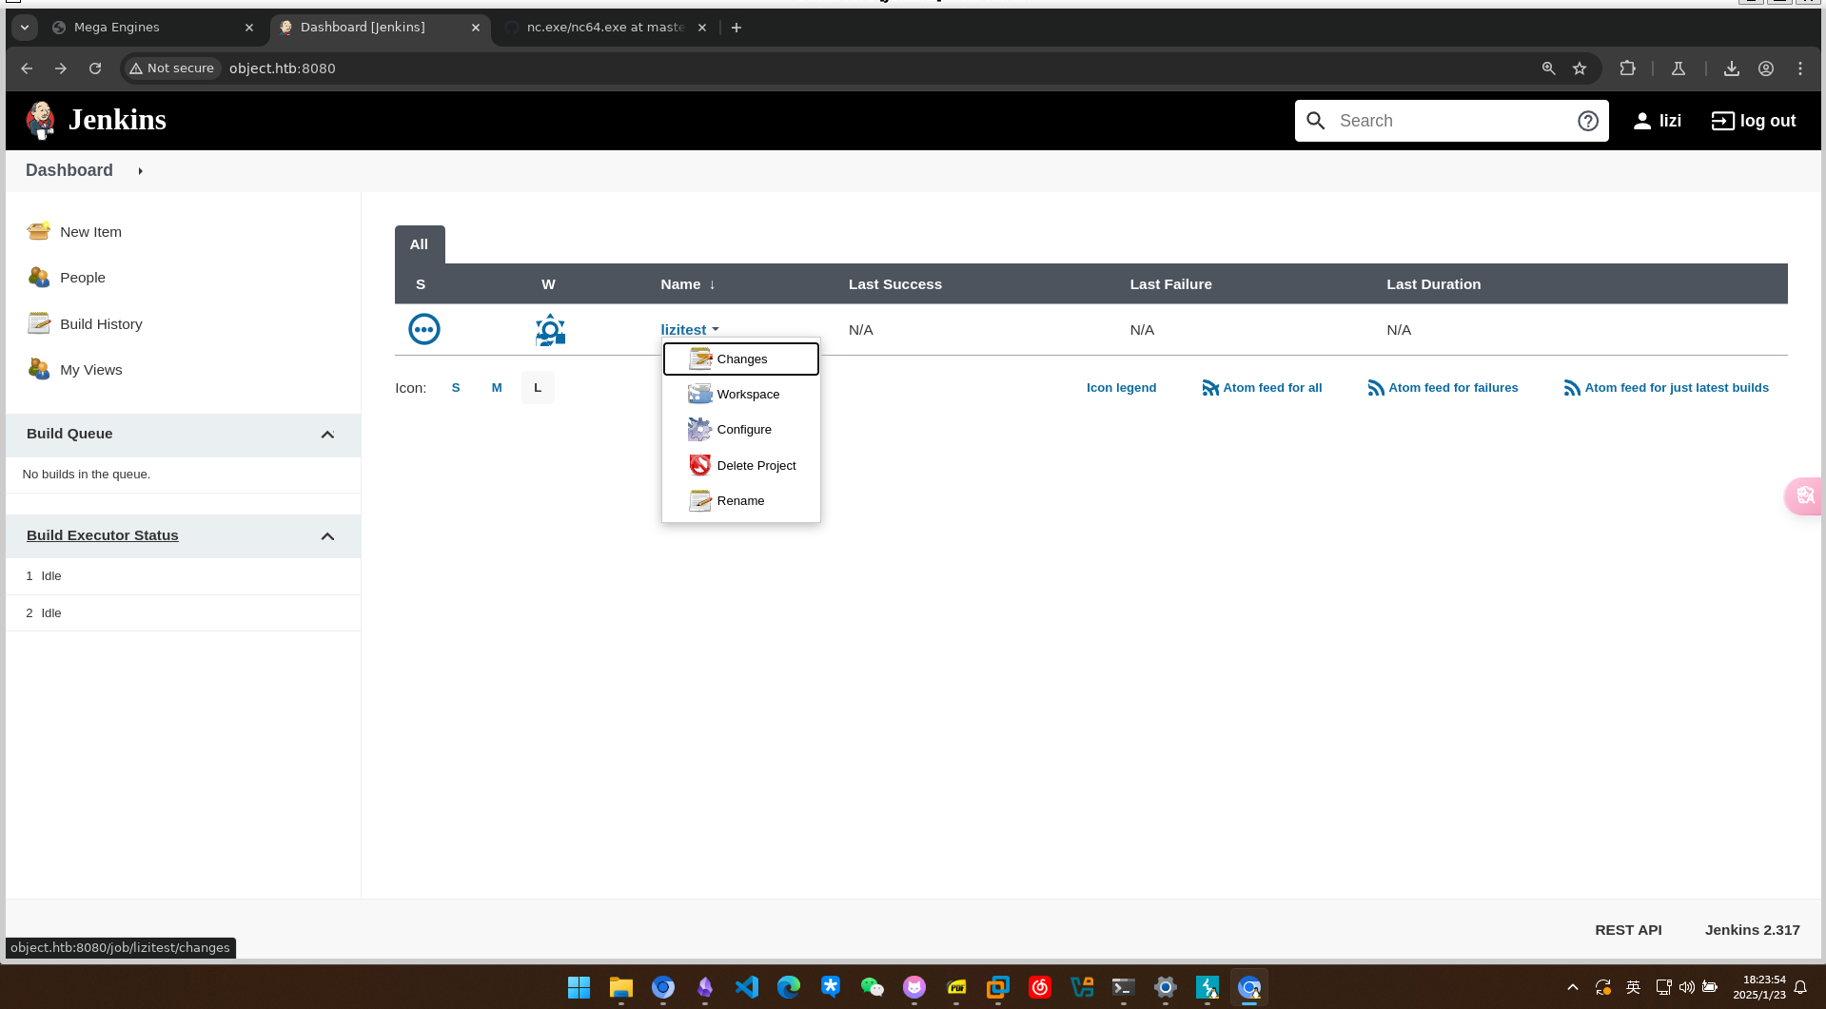The height and width of the screenshot is (1009, 1826).
Task: Choose Delete Project from the context menu
Action: (x=756, y=466)
